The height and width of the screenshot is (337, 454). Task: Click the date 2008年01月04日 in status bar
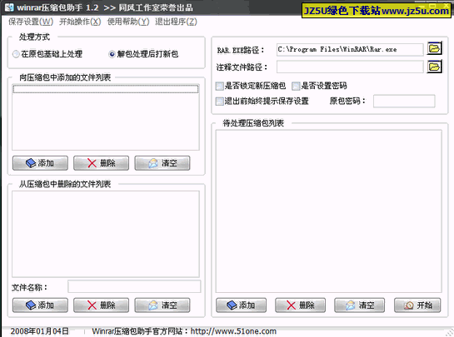(40, 331)
